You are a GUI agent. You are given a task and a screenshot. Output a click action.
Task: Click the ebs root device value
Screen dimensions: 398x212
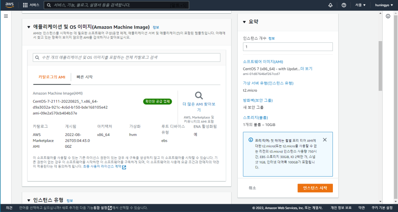(164, 141)
